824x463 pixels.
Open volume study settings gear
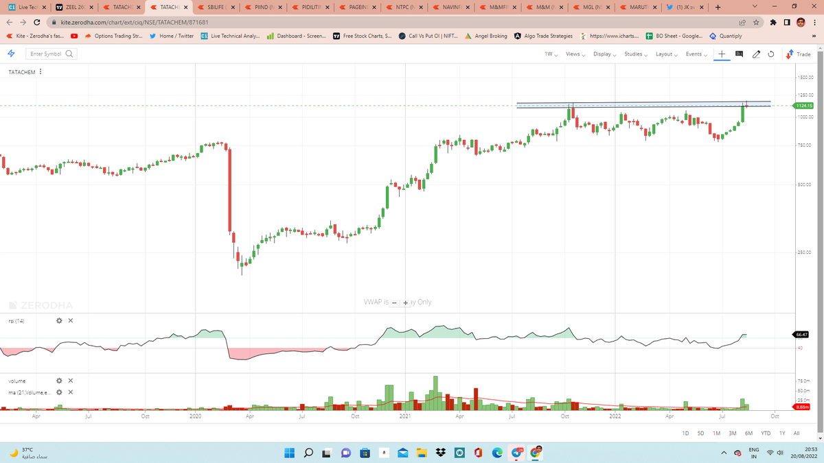point(59,381)
